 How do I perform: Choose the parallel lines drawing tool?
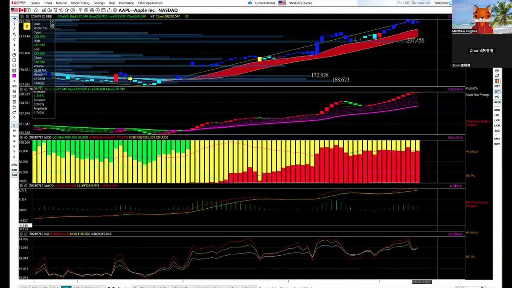click(x=14, y=34)
